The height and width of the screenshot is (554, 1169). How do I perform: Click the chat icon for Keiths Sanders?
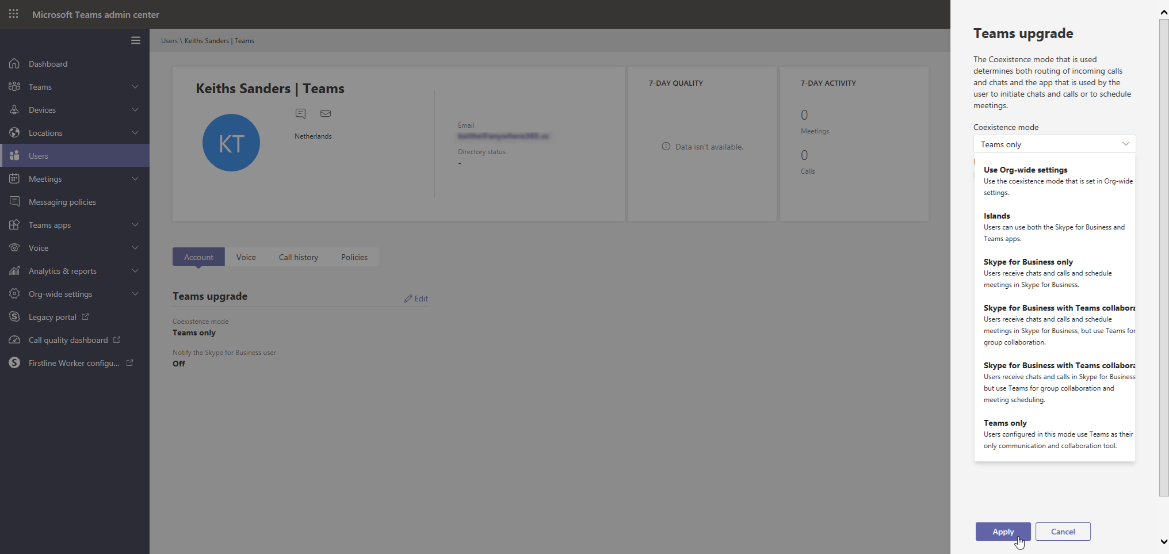point(300,113)
